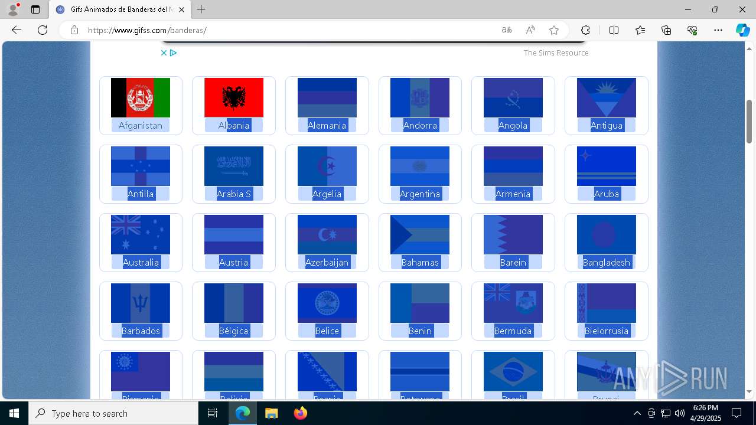Click the Benin label link
This screenshot has width=756, height=425.
click(x=420, y=331)
